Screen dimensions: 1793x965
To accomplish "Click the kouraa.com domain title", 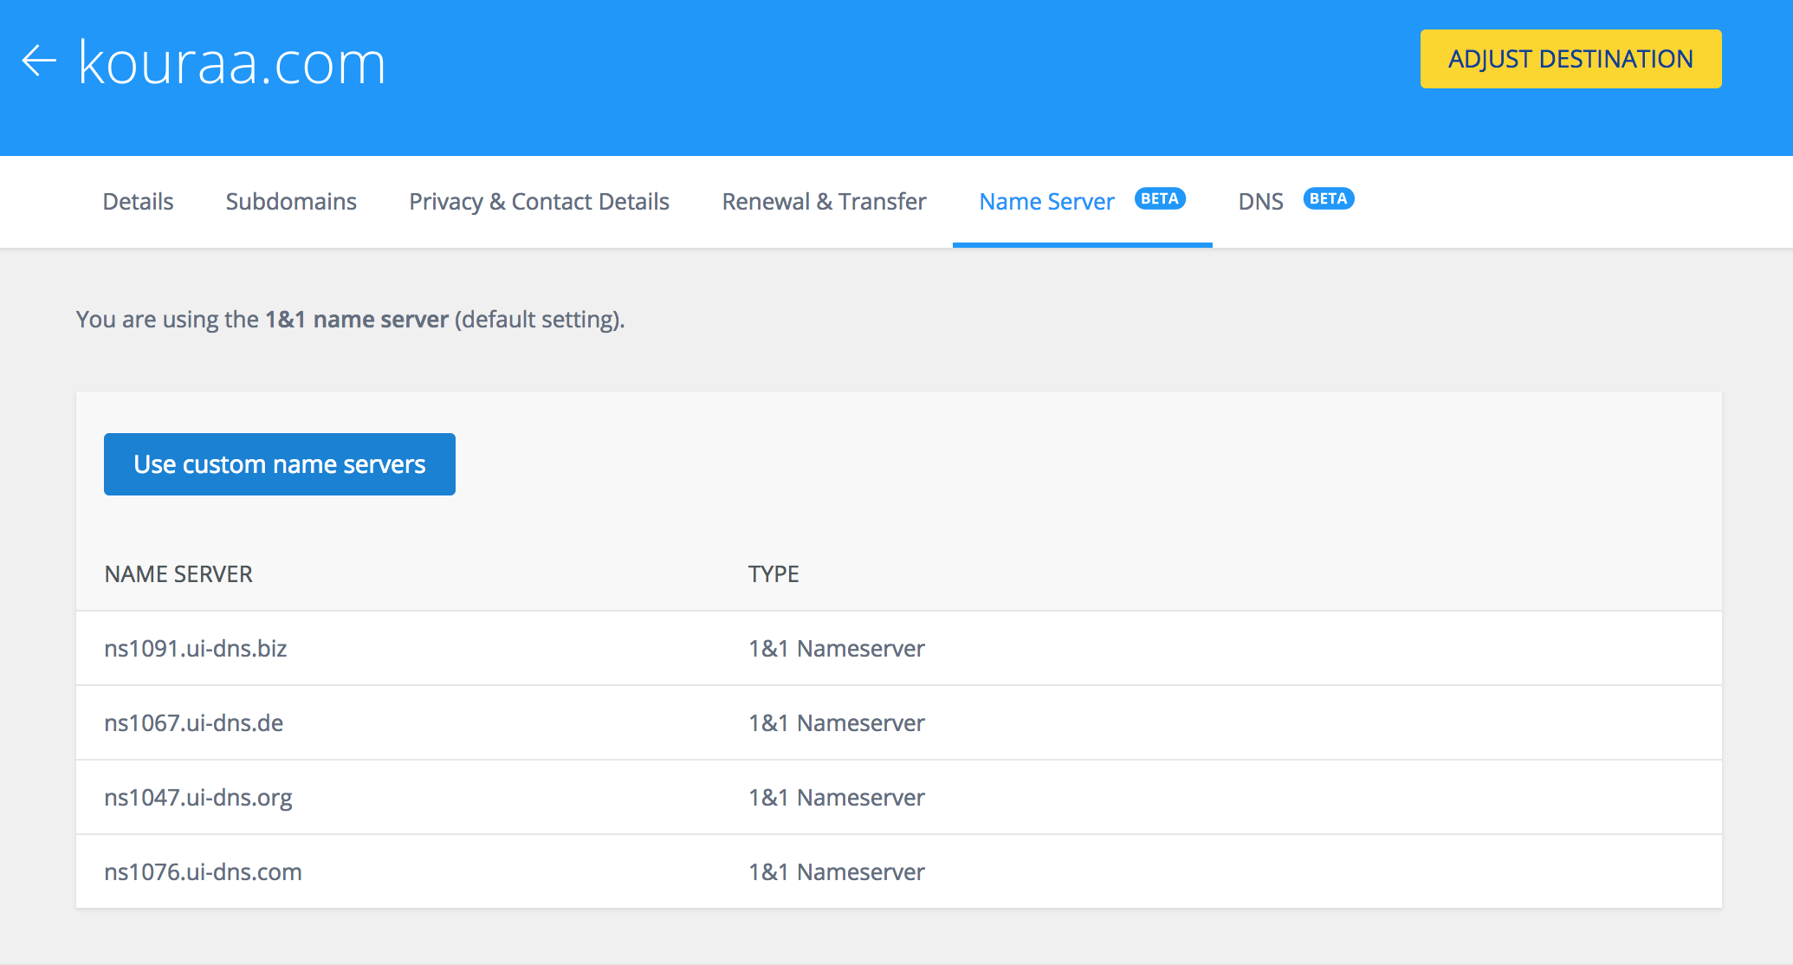I will click(x=232, y=62).
